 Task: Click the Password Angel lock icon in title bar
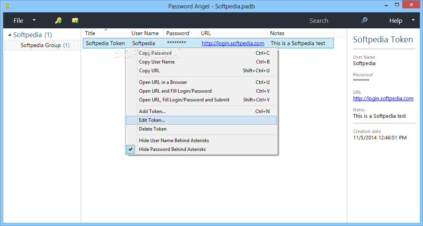click(x=7, y=6)
